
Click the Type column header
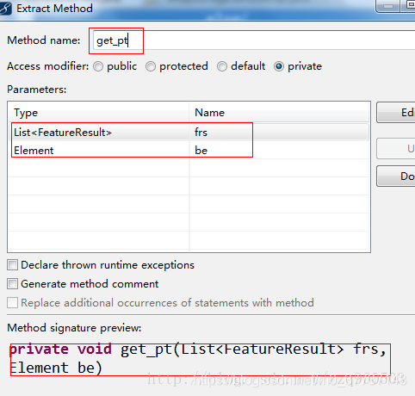[x=99, y=113]
